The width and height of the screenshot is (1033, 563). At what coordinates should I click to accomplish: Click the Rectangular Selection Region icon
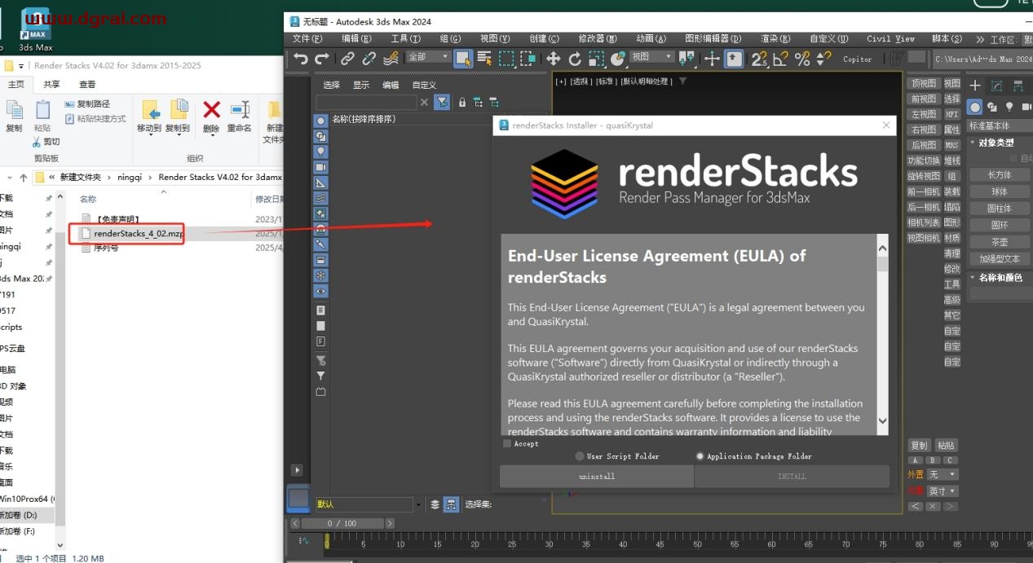[507, 59]
